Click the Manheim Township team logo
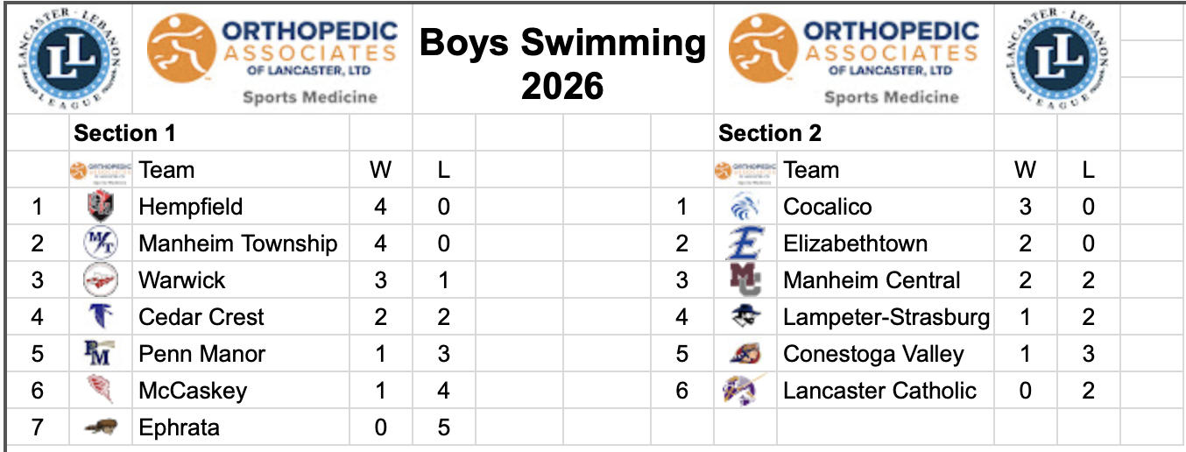Image resolution: width=1186 pixels, height=452 pixels. click(99, 244)
